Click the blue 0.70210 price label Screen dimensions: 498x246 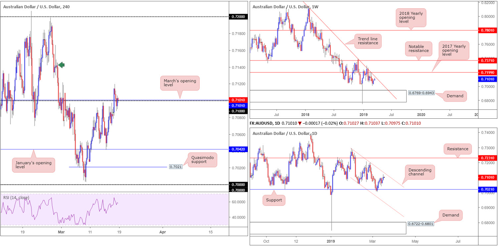pyautogui.click(x=487, y=189)
